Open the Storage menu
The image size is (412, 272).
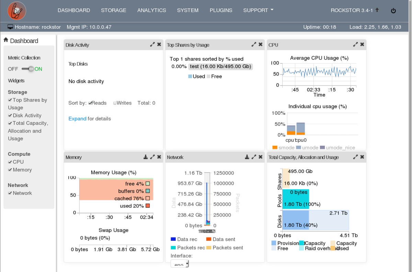(x=114, y=10)
